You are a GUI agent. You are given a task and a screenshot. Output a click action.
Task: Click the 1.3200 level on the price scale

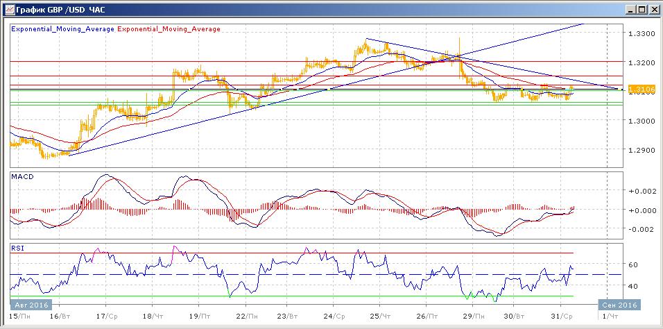[x=640, y=62]
